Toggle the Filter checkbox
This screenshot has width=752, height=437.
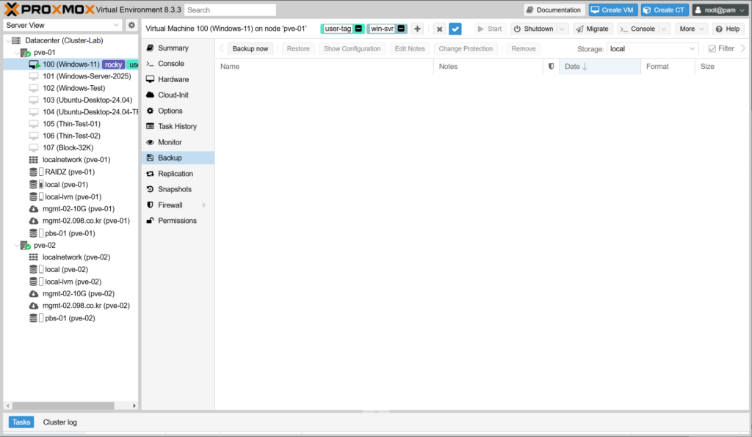[x=712, y=48]
